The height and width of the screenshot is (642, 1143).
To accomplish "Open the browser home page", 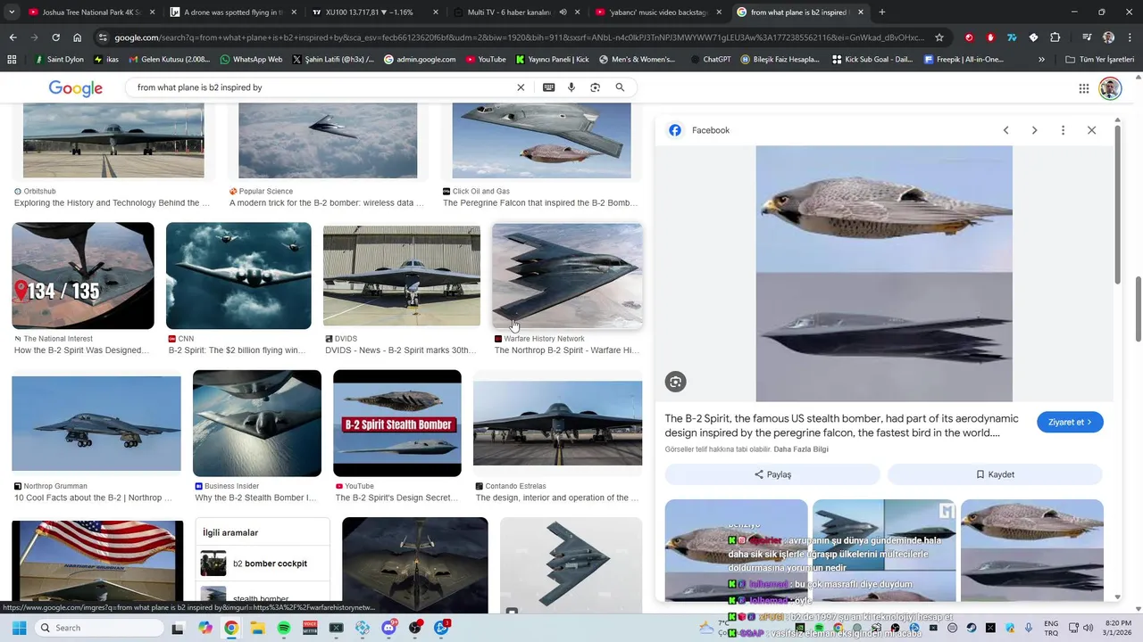I will 77,37.
